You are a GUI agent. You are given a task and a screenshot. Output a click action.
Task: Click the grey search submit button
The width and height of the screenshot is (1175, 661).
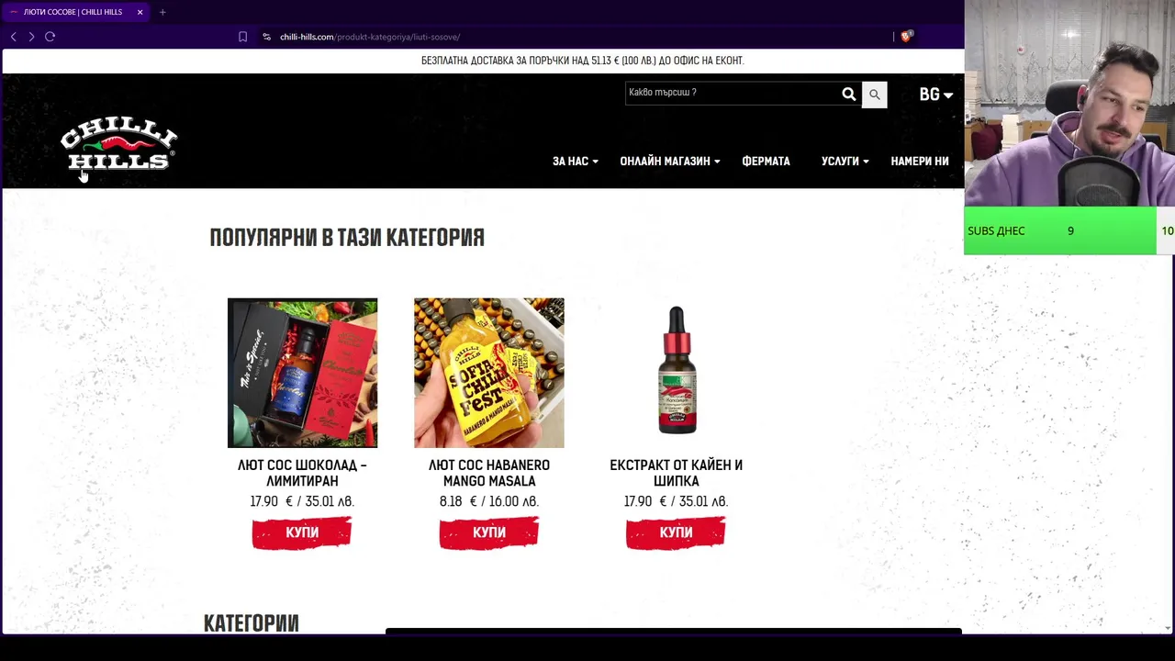[x=874, y=95]
